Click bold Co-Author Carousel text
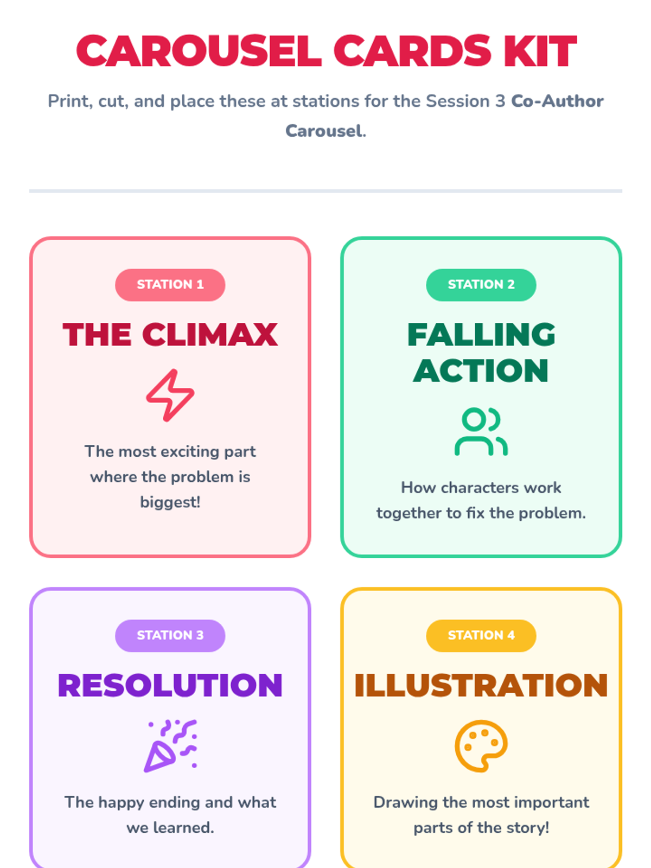Viewport: 651px width, 868px height. (557, 101)
